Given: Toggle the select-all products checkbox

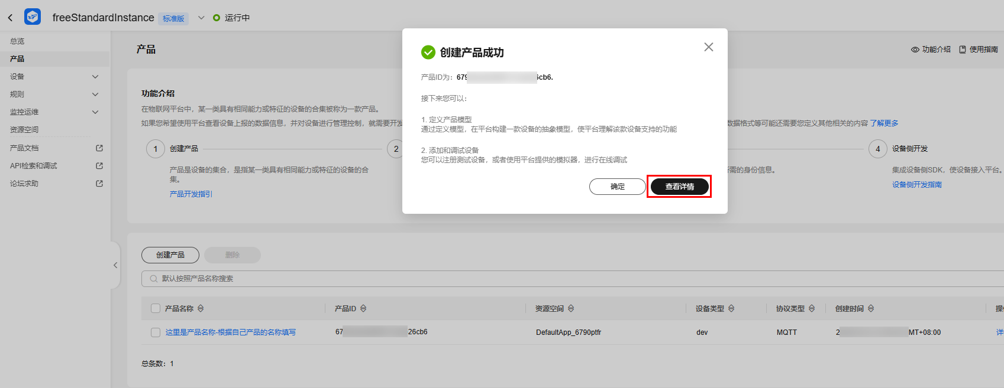Looking at the screenshot, I should coord(156,308).
